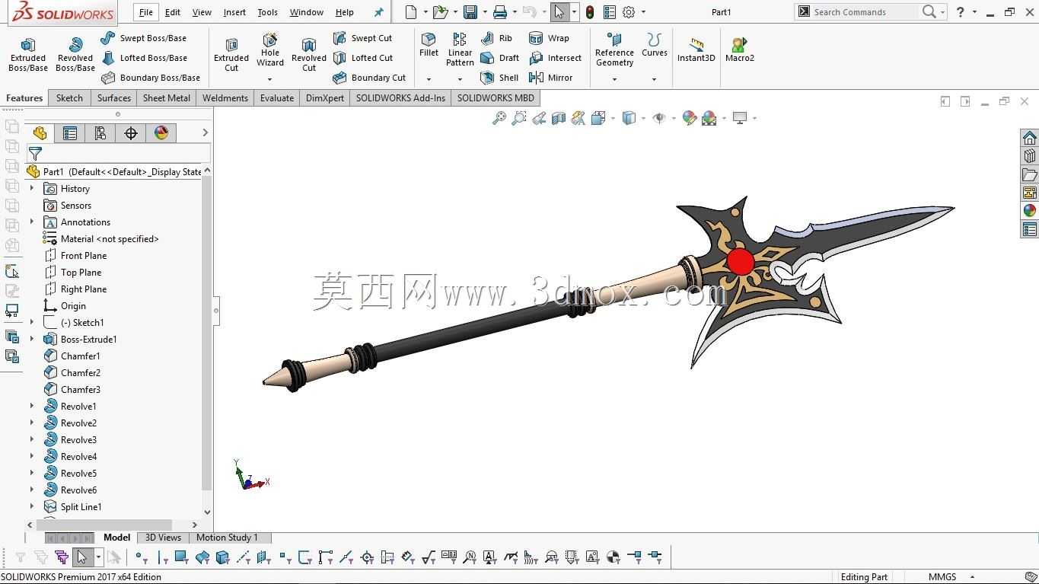Open the DimXpertManager tab
The width and height of the screenshot is (1039, 584).
[x=131, y=133]
